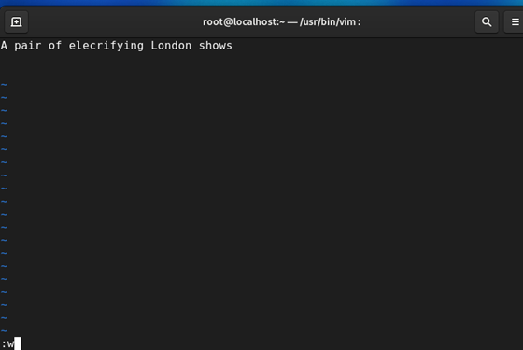Click the word shows
This screenshot has height=350, width=523.
pos(216,46)
